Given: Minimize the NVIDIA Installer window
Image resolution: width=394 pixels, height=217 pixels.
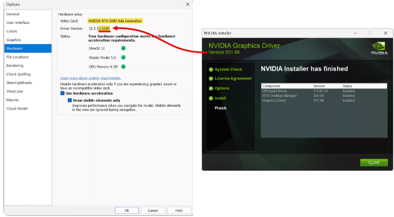Looking at the screenshot, I should [x=356, y=33].
